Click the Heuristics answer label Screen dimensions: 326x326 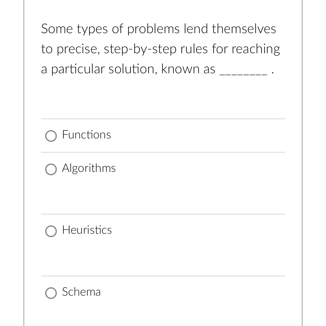(87, 230)
